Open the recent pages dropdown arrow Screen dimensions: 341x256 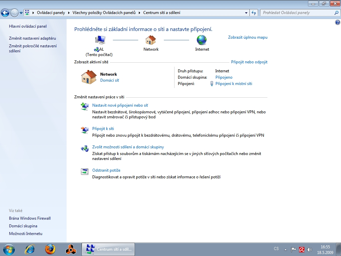(x=21, y=13)
